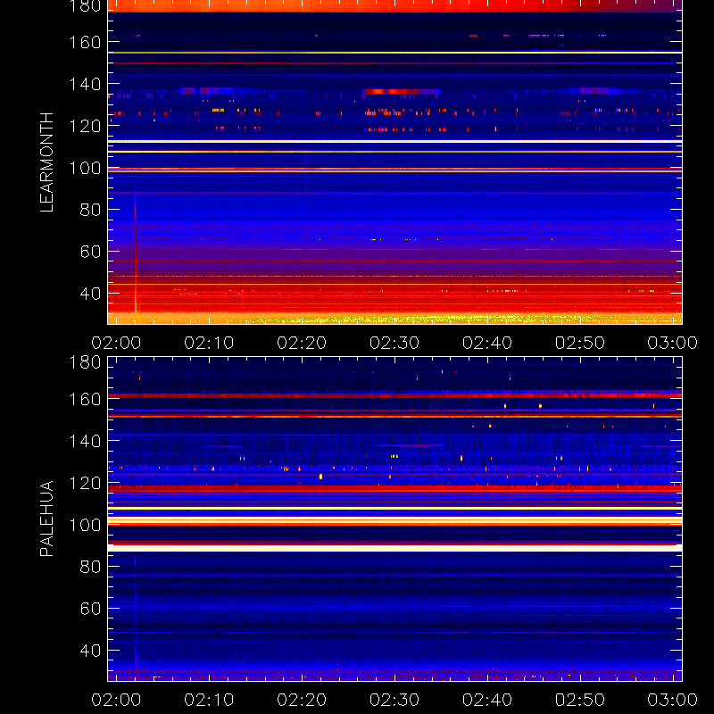
Task: Choose 02:30 time label under Palehua plot
Action: pos(394,700)
